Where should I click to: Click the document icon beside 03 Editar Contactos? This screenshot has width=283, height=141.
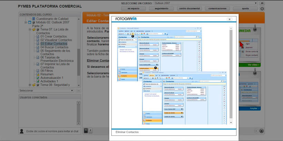(x=38, y=44)
